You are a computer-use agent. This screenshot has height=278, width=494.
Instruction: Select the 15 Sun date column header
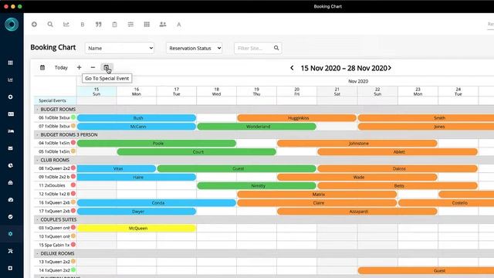point(96,91)
